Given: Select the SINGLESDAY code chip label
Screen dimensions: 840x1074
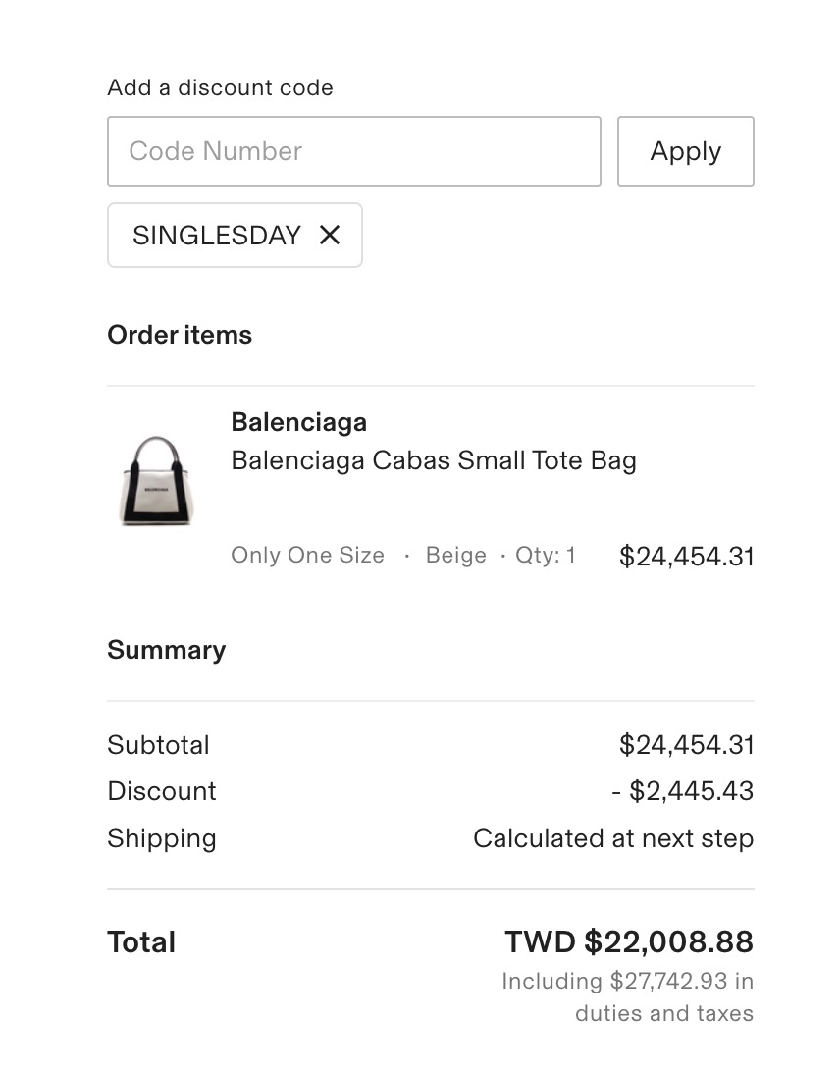Looking at the screenshot, I should point(216,236).
